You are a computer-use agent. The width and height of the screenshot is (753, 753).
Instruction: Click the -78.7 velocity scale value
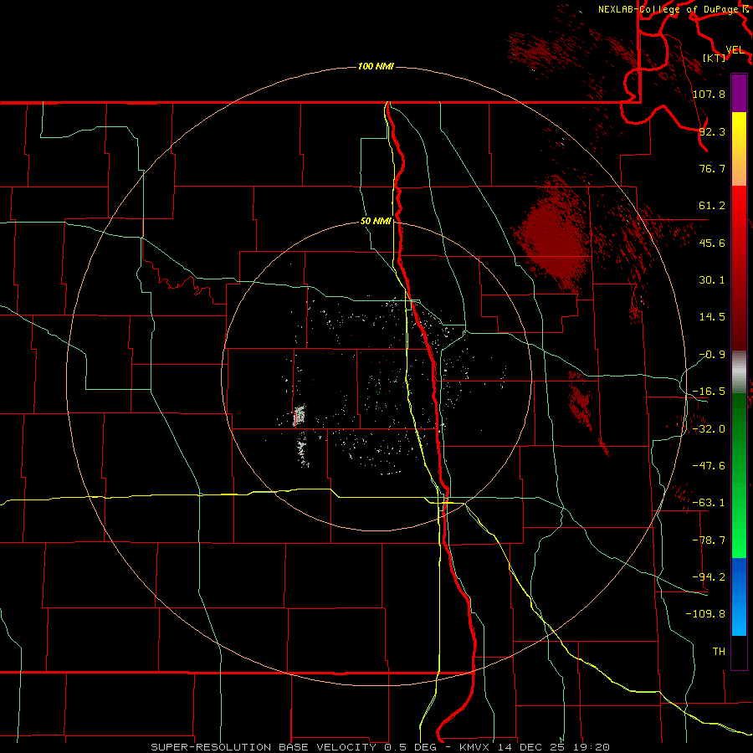(709, 540)
